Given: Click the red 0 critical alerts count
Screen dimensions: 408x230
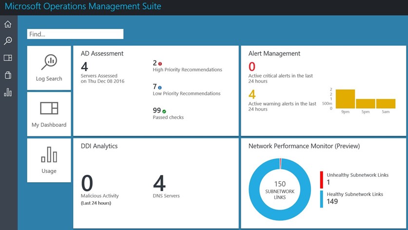Looking at the screenshot, I should 252,67.
